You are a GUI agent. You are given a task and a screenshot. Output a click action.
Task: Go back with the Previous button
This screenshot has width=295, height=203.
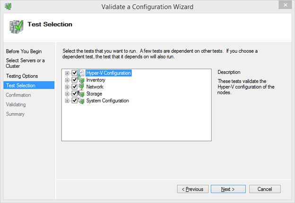click(192, 189)
